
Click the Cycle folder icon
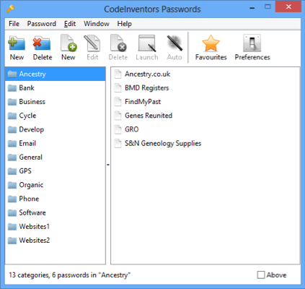click(x=12, y=116)
